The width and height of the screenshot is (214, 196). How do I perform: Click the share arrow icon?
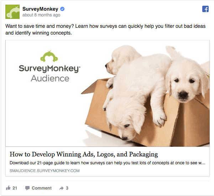coord(61,188)
